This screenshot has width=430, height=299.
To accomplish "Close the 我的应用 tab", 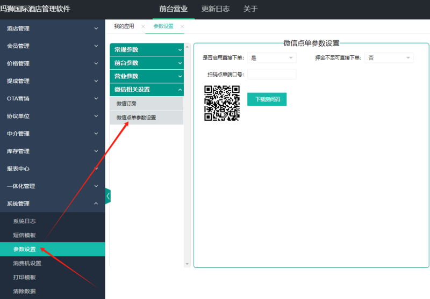I will (143, 26).
